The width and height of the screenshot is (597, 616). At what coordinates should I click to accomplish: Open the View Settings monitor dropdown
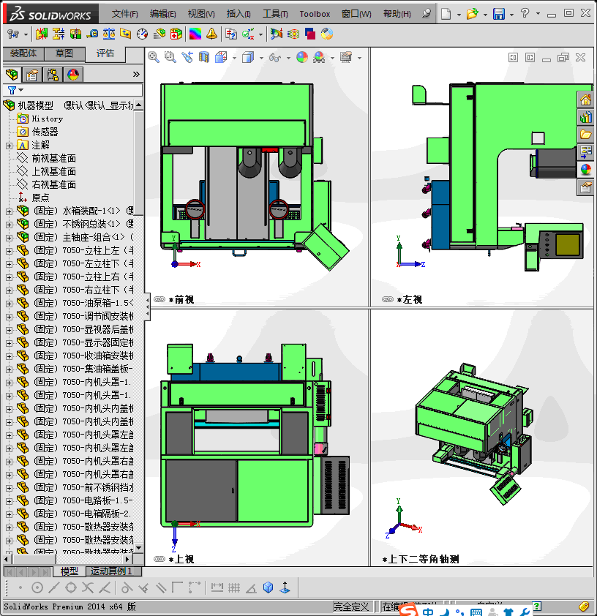(359, 58)
